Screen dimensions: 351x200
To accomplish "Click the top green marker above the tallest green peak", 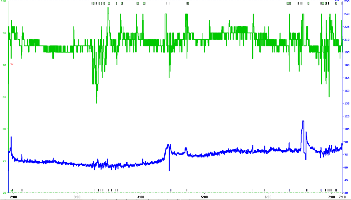I will point(109,3).
